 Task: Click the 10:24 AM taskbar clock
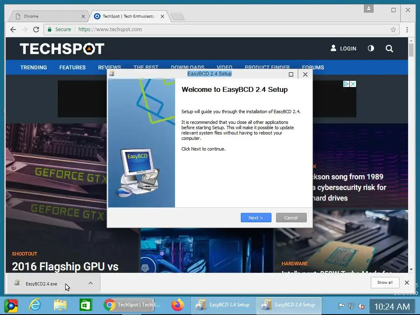point(392,306)
